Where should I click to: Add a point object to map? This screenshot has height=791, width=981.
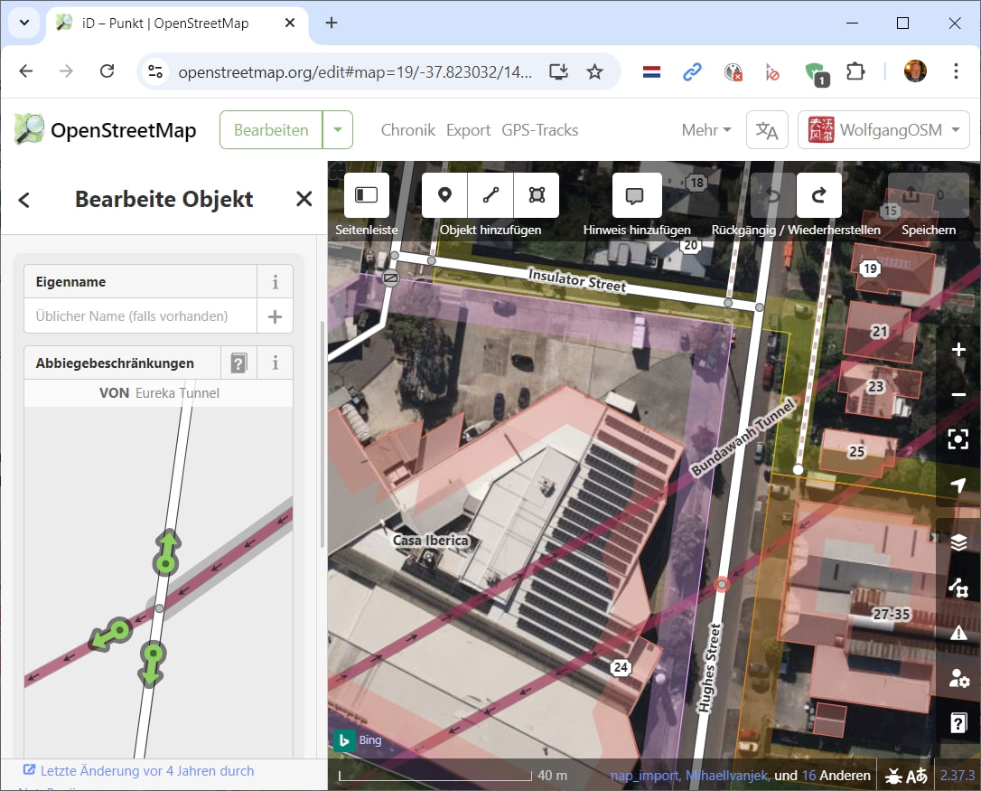coord(444,195)
